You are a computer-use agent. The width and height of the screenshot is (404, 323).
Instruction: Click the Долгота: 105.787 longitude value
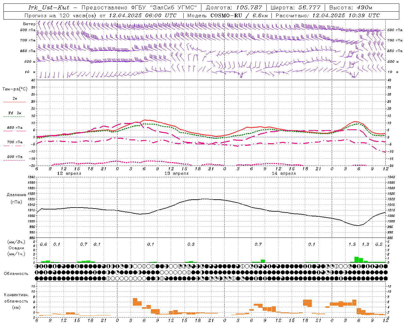click(234, 8)
